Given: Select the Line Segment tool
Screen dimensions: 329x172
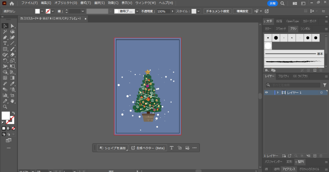Looking at the screenshot, I should pos(12,43).
